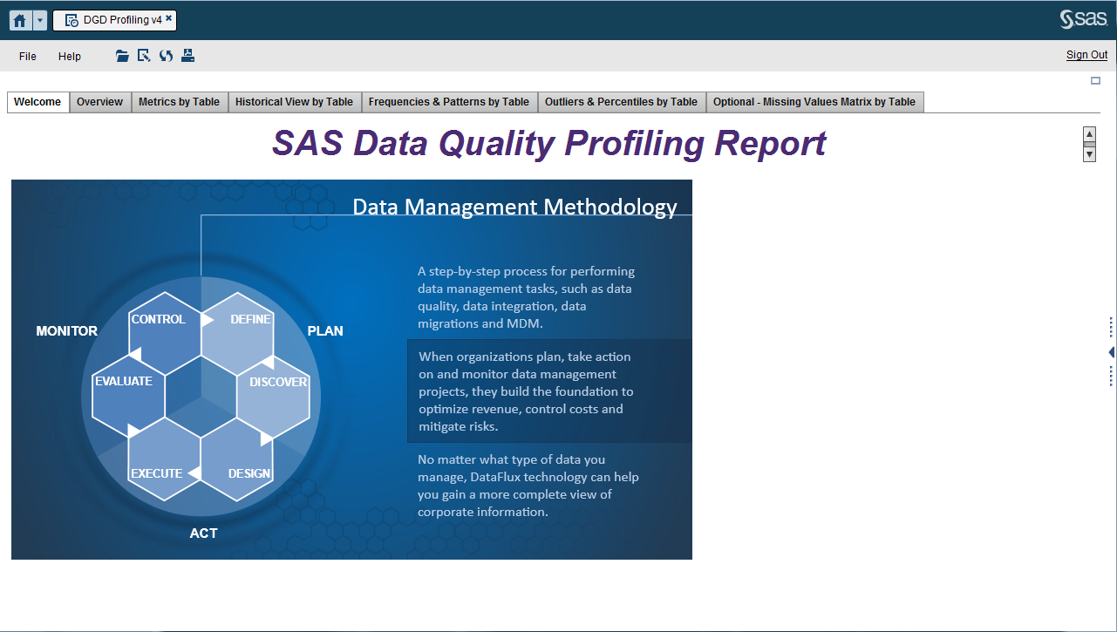
Task: Click the scrollbar down arrow
Action: click(1088, 154)
